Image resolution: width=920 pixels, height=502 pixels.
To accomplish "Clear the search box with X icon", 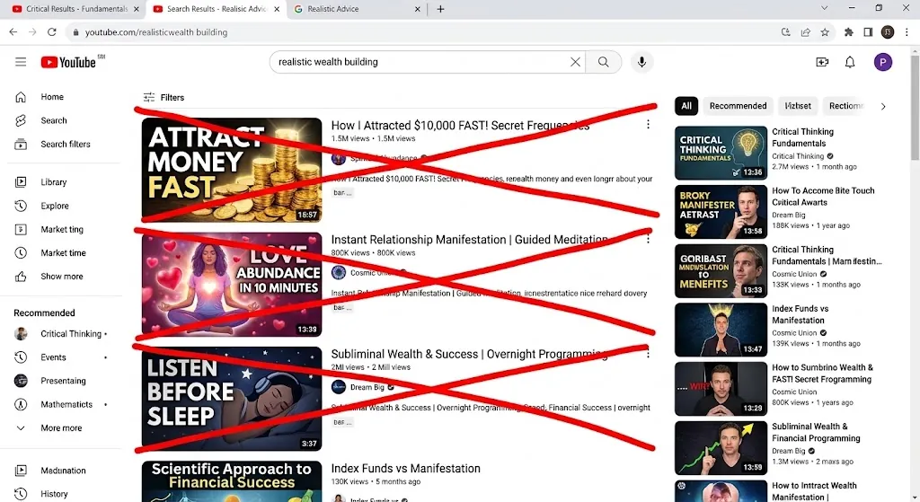I will click(575, 62).
